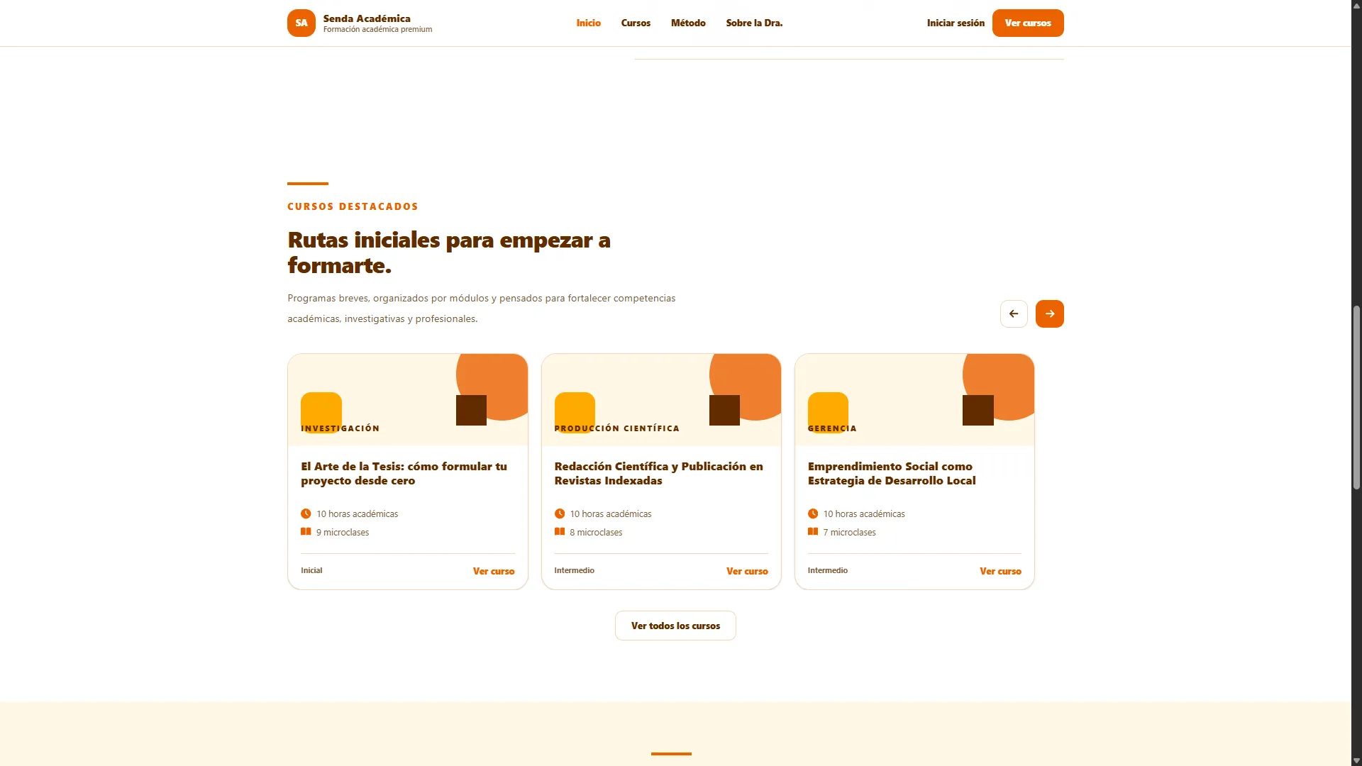The width and height of the screenshot is (1362, 766).
Task: Click book icon next to 8 microclases
Action: 560,532
